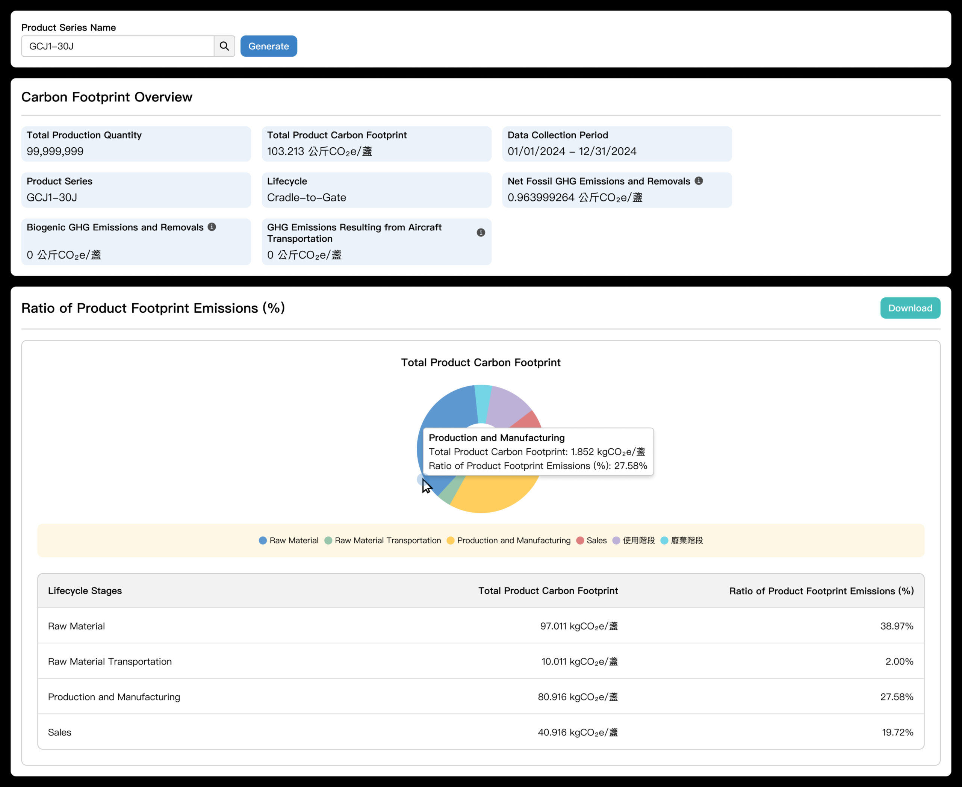Click the cyan 廢棄階段 pie slice

(483, 402)
